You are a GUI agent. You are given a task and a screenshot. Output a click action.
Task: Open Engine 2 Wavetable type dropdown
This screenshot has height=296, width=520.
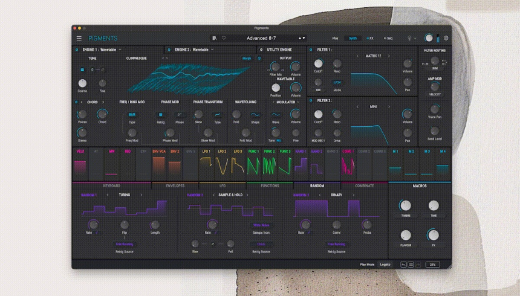click(194, 50)
